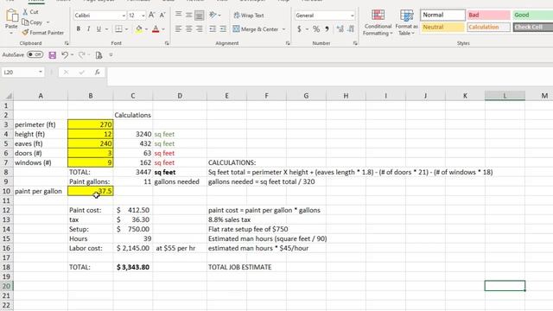Align text left in the cell

(179, 29)
